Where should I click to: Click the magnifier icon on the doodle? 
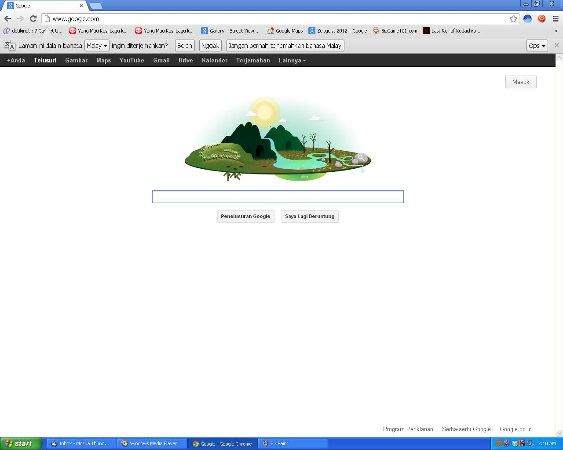click(x=361, y=157)
